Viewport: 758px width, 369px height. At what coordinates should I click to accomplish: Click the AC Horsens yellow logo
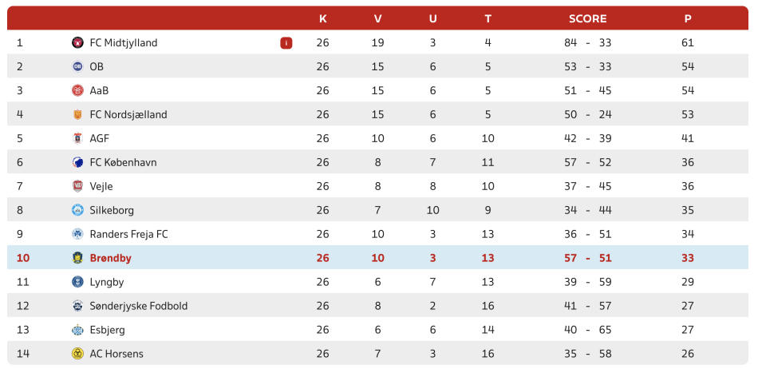pos(77,354)
